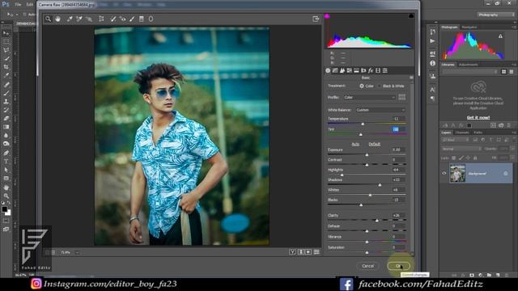Open the Lens Corrections panel icon
Screen dimensions: 518x291
363,70
